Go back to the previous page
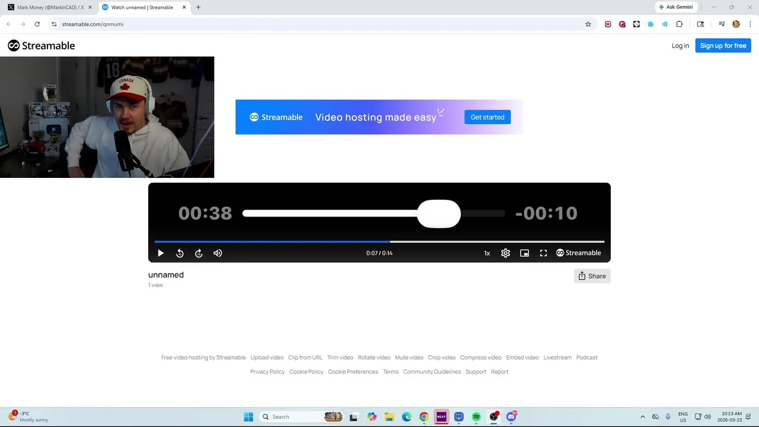 tap(9, 24)
